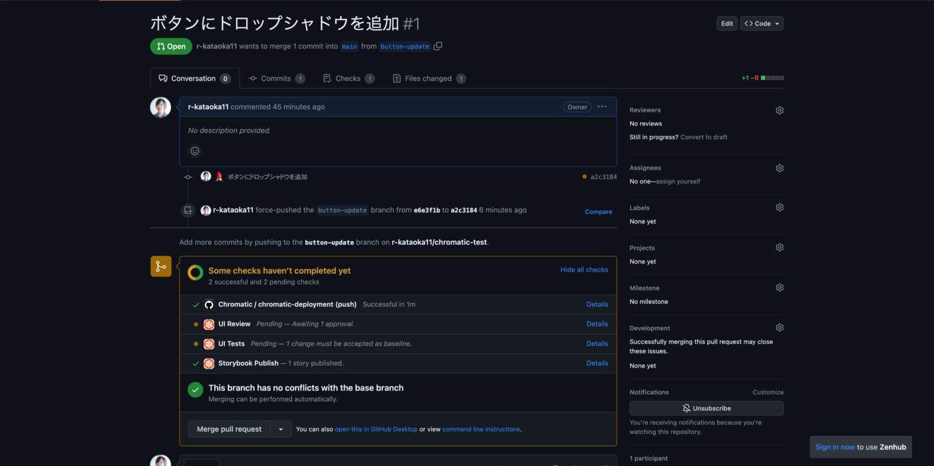This screenshot has height=466, width=934.
Task: Click the Development settings gear
Action: coord(779,327)
